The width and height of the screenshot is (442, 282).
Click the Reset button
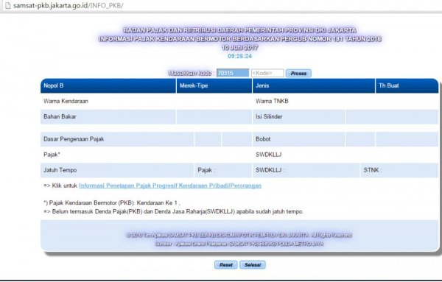226,265
